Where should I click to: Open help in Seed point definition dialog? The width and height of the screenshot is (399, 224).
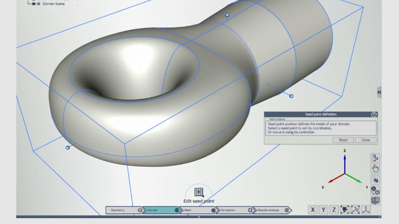(374, 114)
